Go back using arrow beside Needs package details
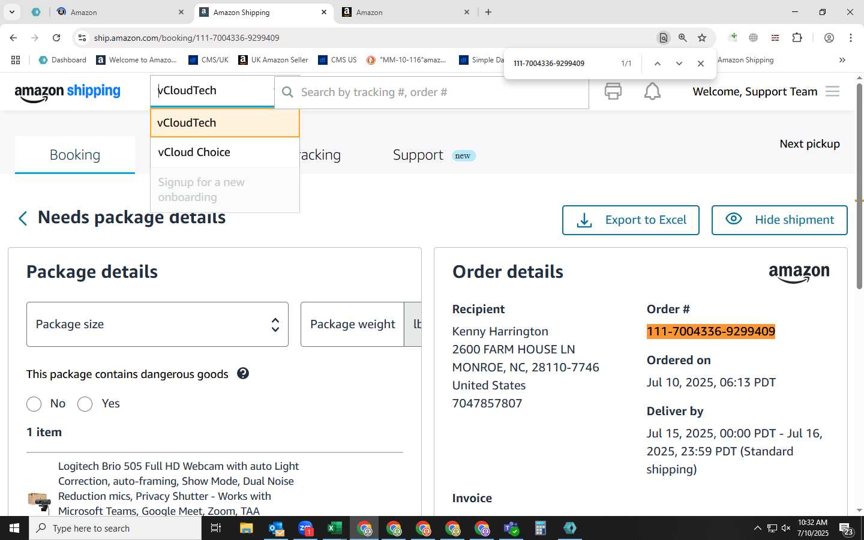 point(23,218)
